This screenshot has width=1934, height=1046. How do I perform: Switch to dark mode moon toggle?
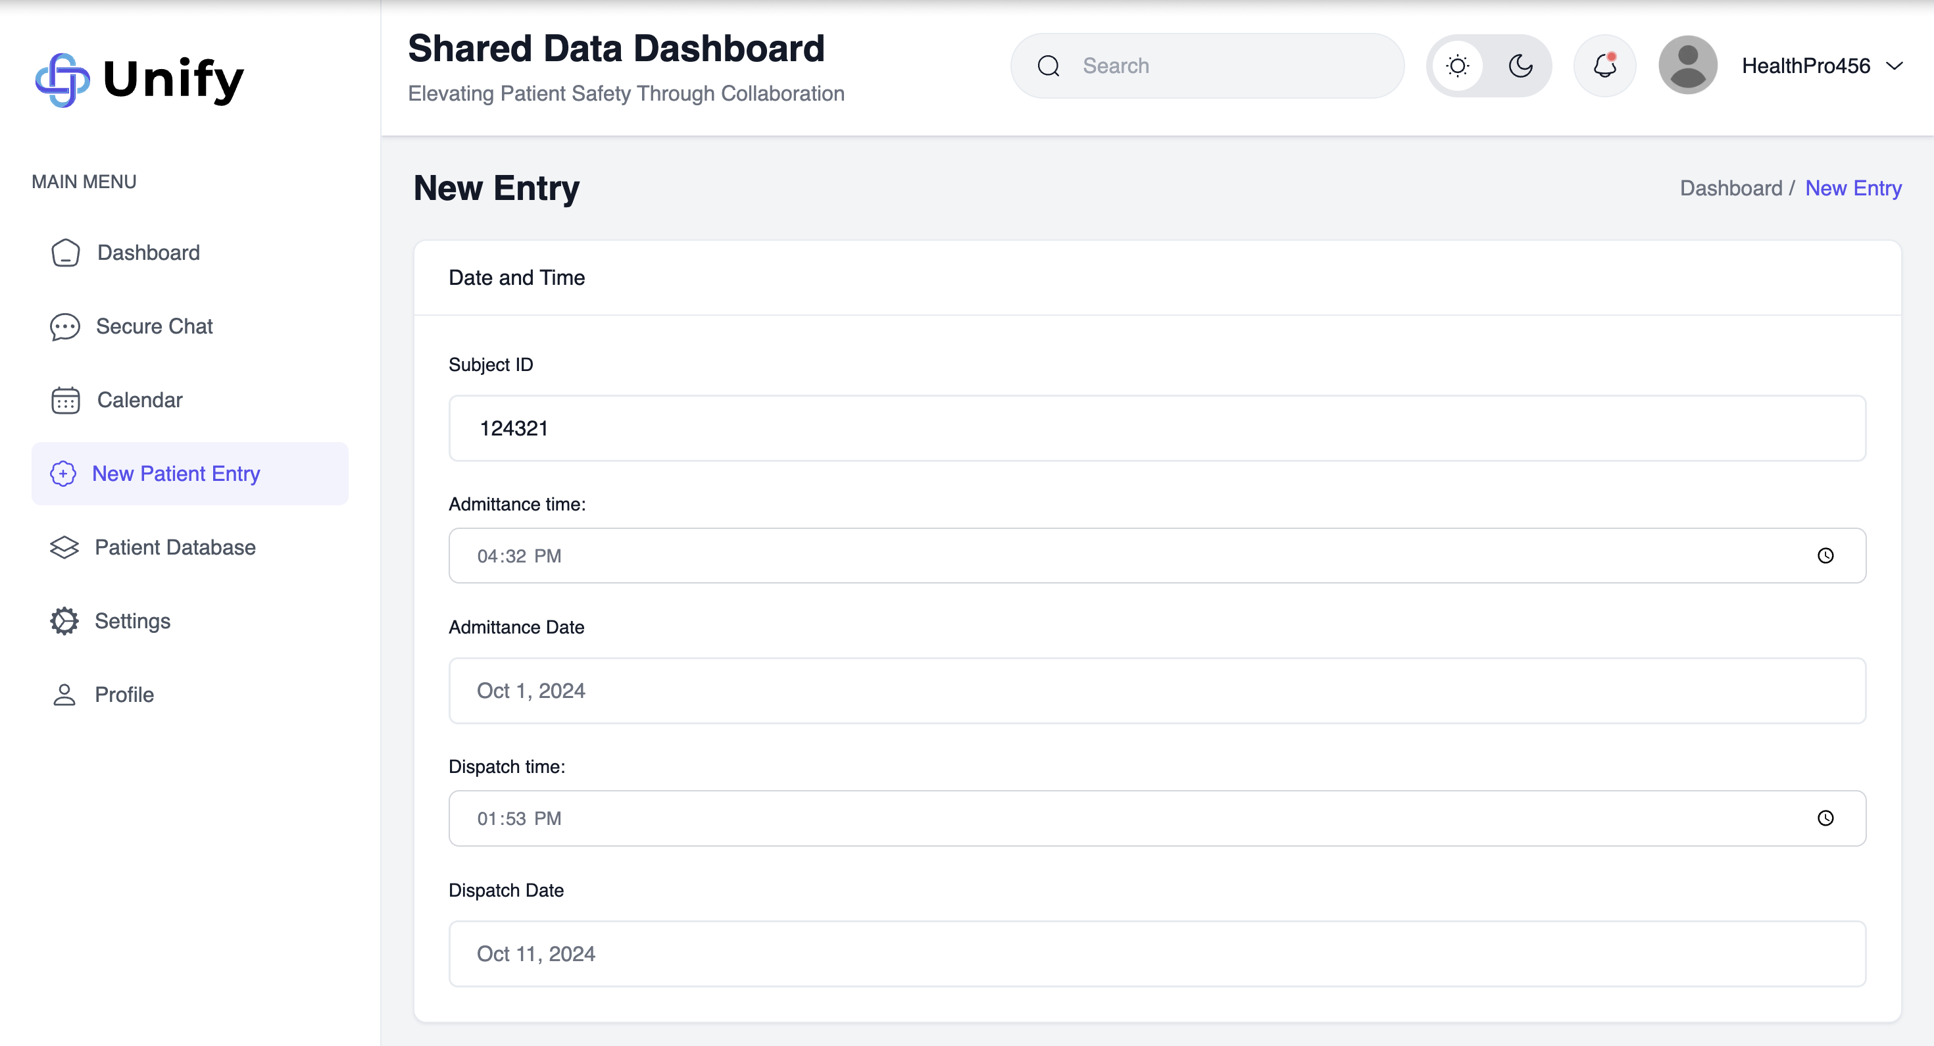1520,66
